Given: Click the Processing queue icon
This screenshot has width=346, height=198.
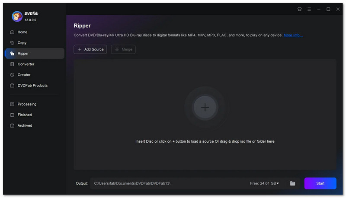Looking at the screenshot, I should click(x=12, y=104).
